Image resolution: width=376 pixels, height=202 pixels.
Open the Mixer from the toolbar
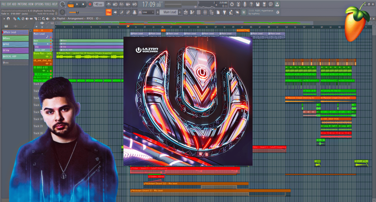(205, 12)
